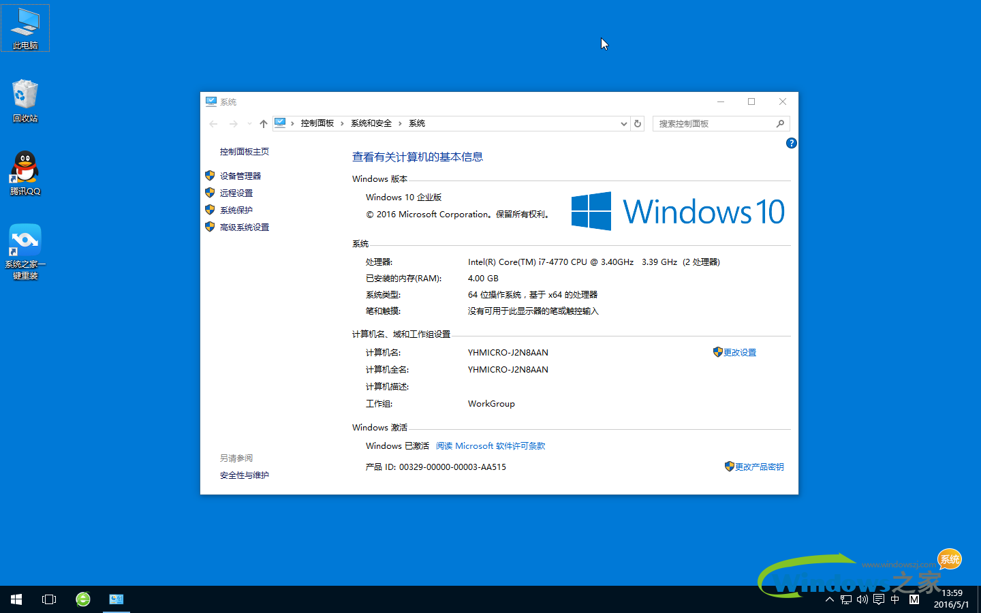Expand the address bar history dropdown
The height and width of the screenshot is (613, 981).
[x=623, y=124]
